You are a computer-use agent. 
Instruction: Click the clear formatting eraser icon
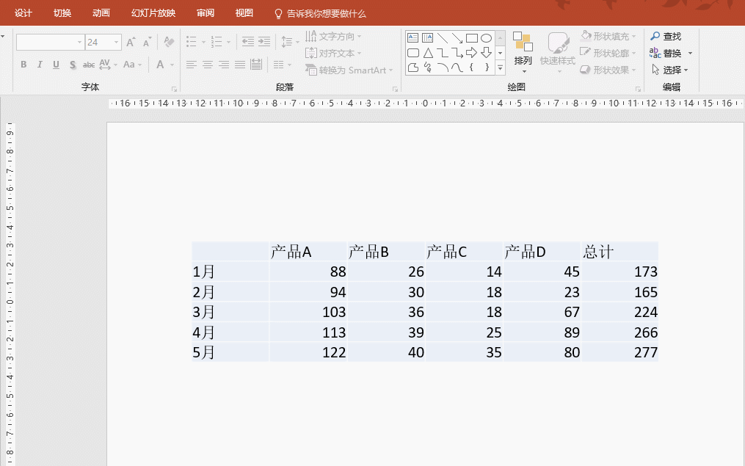169,43
